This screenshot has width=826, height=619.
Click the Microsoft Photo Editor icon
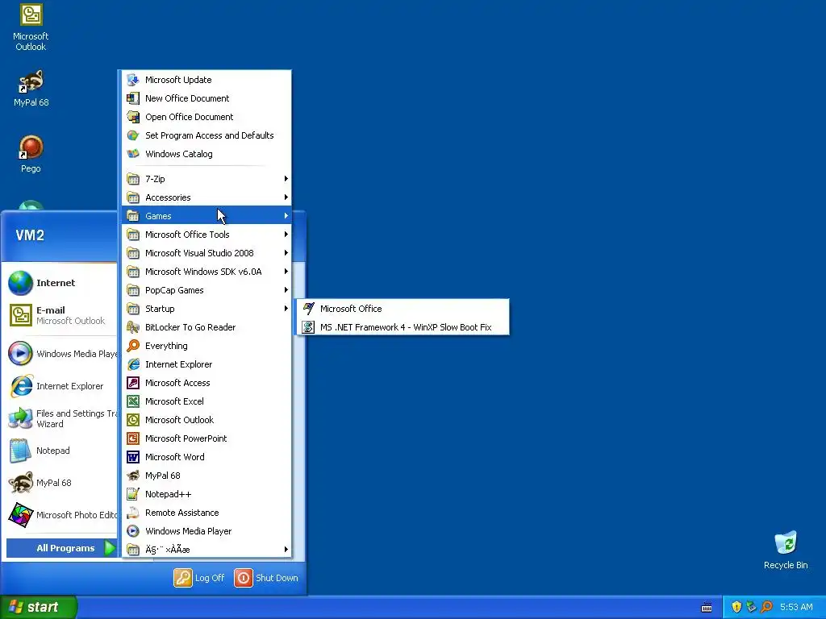[x=20, y=515]
